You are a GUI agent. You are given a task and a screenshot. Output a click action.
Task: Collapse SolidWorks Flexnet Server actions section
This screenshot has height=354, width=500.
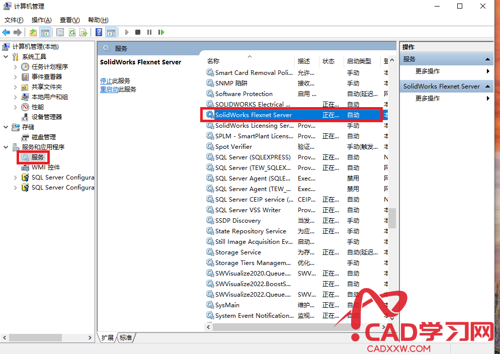point(487,86)
